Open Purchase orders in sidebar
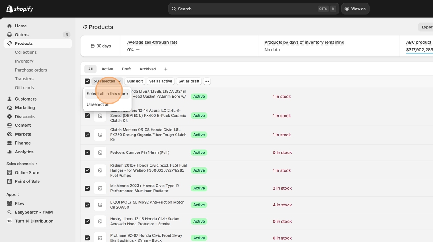 click(31, 70)
